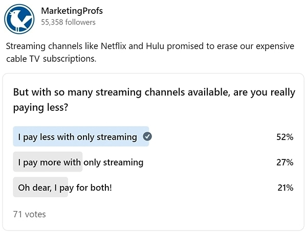Viewport: 307px width, 233px height.
Task: Click the blue result bar of top option
Action: (81, 136)
